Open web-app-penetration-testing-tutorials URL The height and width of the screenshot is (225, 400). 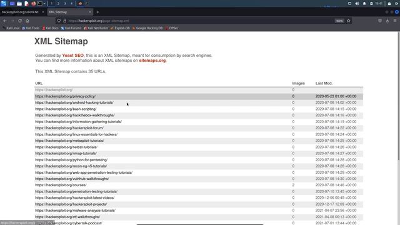(x=84, y=172)
